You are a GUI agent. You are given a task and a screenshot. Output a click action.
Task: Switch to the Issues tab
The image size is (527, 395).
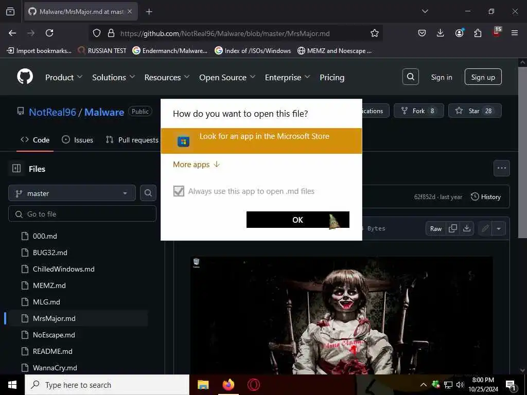pyautogui.click(x=77, y=140)
